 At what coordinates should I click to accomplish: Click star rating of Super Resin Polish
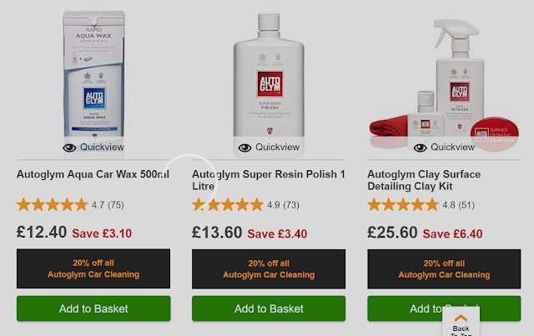[x=228, y=205]
